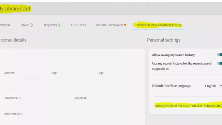Screen dimensions: 222x125
Task: Click the City: label
Action: [54, 73]
